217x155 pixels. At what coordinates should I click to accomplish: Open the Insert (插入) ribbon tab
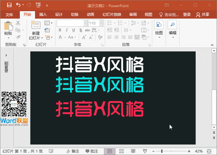43,15
